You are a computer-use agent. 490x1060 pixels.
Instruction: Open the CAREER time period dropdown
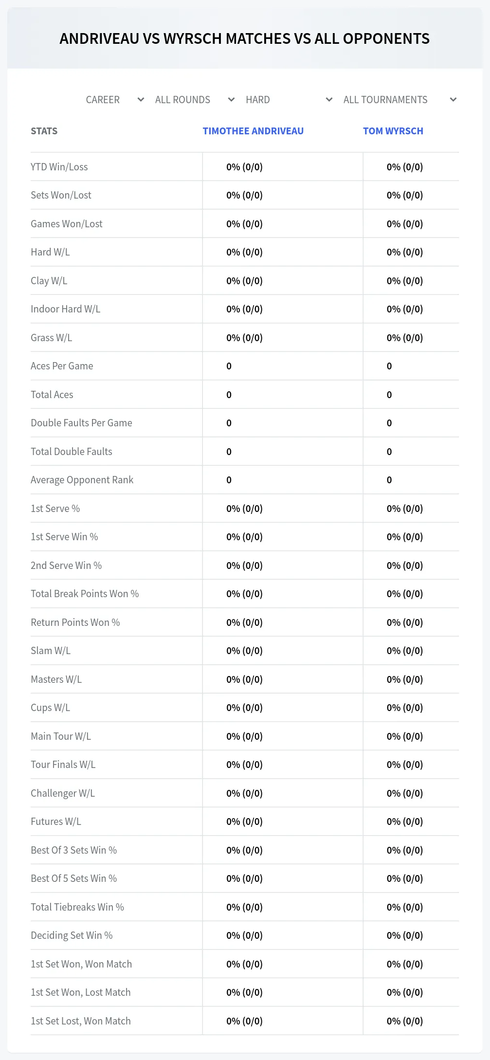coord(115,100)
